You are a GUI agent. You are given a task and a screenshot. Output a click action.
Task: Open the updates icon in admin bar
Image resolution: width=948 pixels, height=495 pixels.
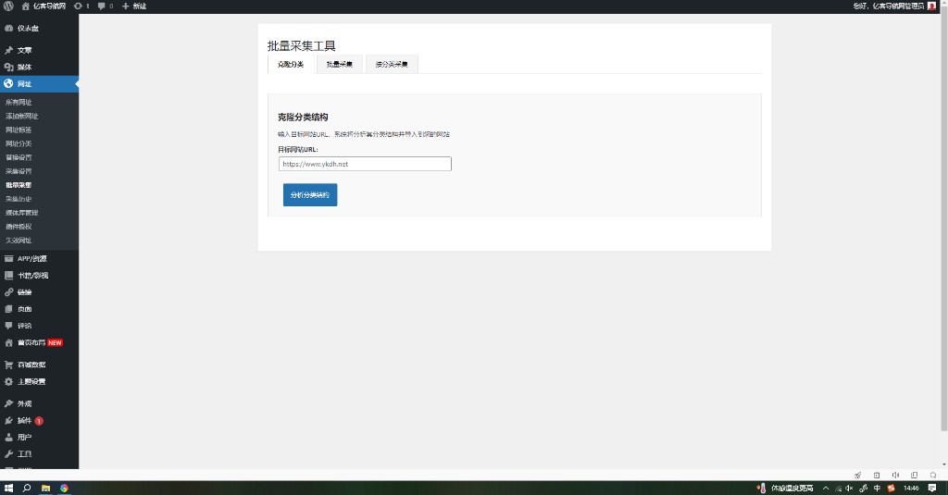[x=81, y=6]
